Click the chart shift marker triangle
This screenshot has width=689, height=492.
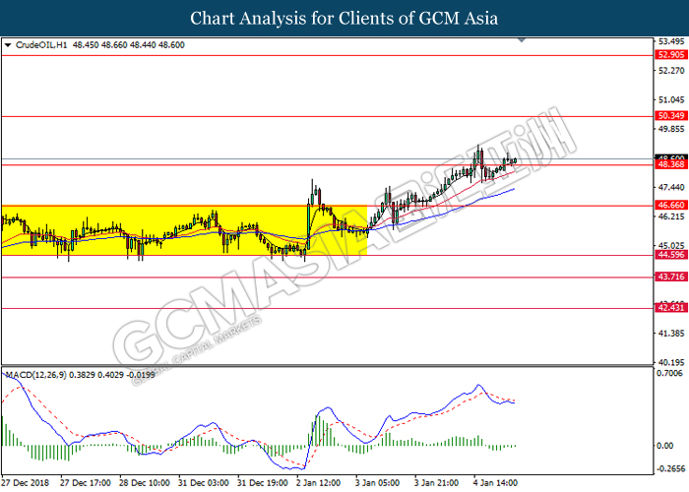[522, 40]
